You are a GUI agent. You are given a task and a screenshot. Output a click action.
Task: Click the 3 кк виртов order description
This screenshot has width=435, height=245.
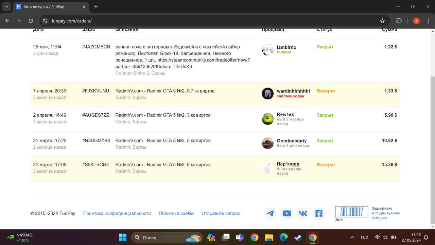coord(163,115)
